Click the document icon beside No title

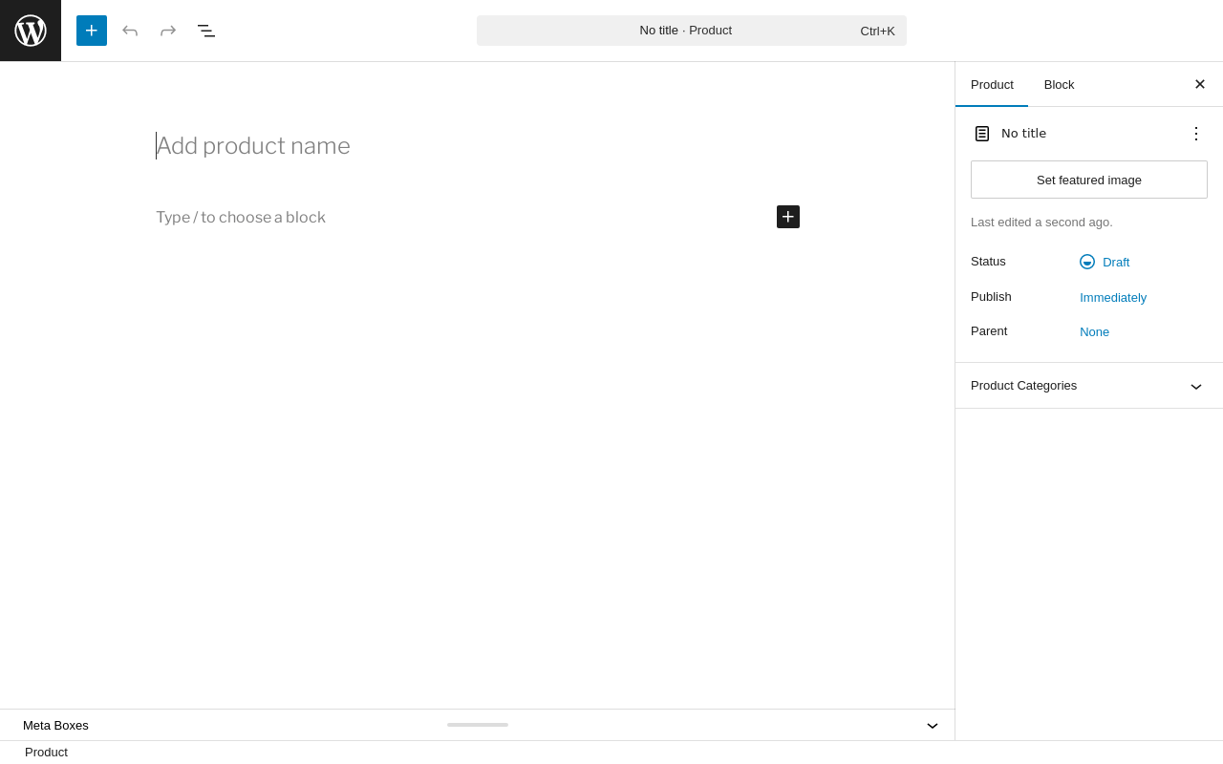982,134
